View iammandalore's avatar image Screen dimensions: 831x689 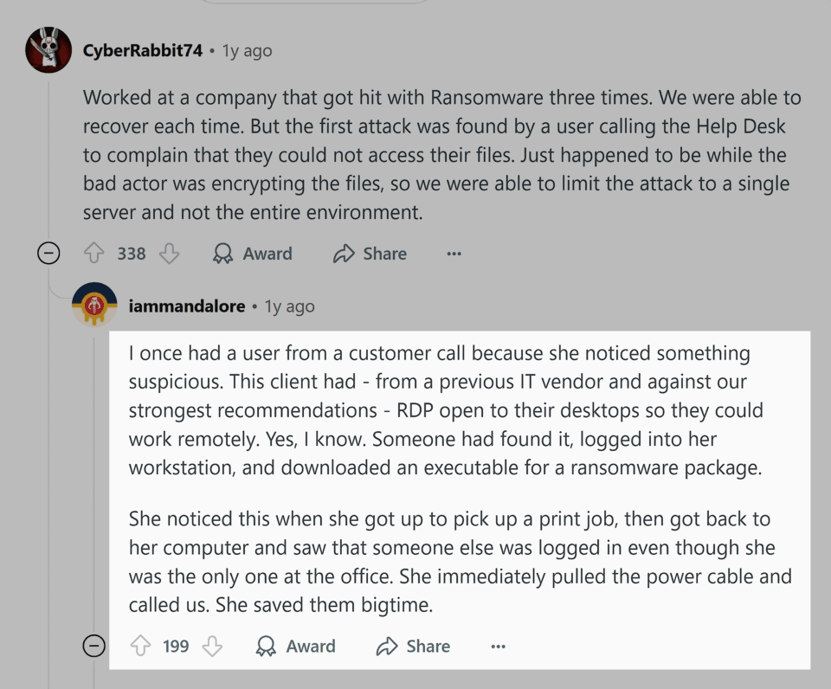(94, 305)
